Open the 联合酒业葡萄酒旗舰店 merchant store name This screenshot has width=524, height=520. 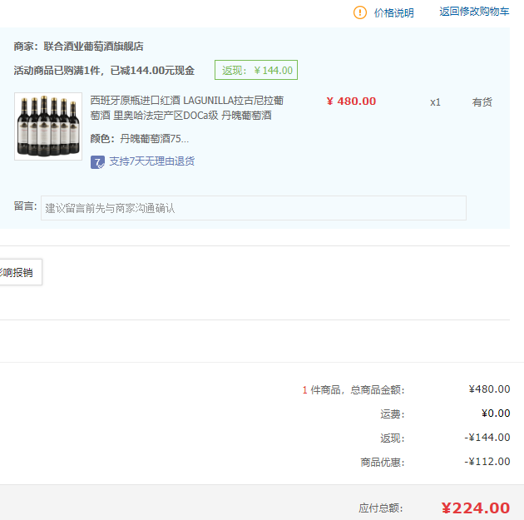pyautogui.click(x=93, y=46)
